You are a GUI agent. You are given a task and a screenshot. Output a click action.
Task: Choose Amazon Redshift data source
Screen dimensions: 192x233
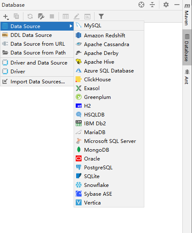click(109, 35)
